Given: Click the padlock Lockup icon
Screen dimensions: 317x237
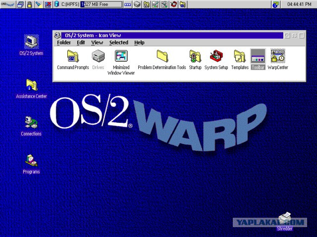Looking at the screenshot, I should click(30, 4).
